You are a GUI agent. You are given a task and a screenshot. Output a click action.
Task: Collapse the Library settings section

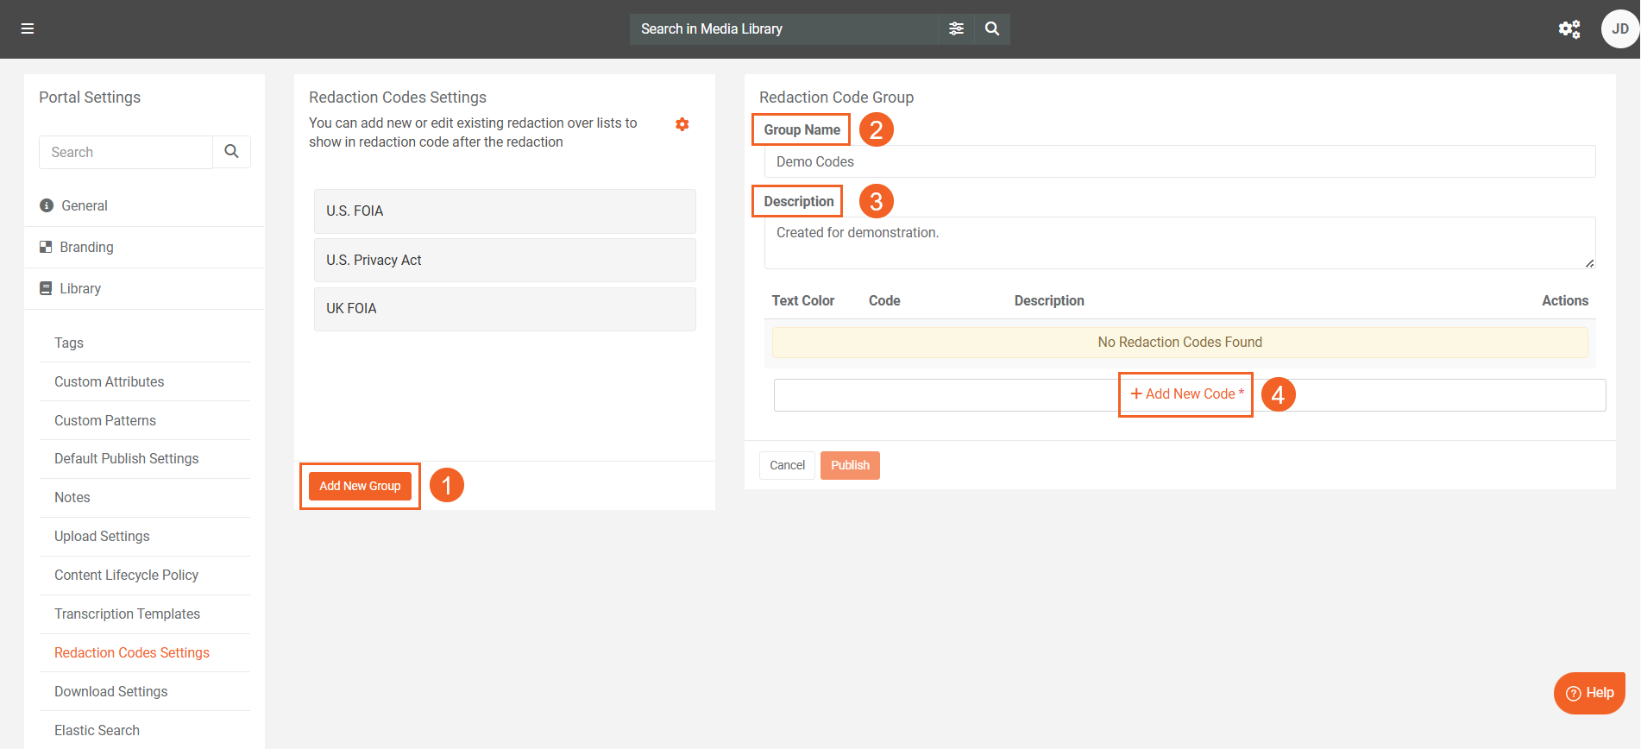click(x=80, y=288)
